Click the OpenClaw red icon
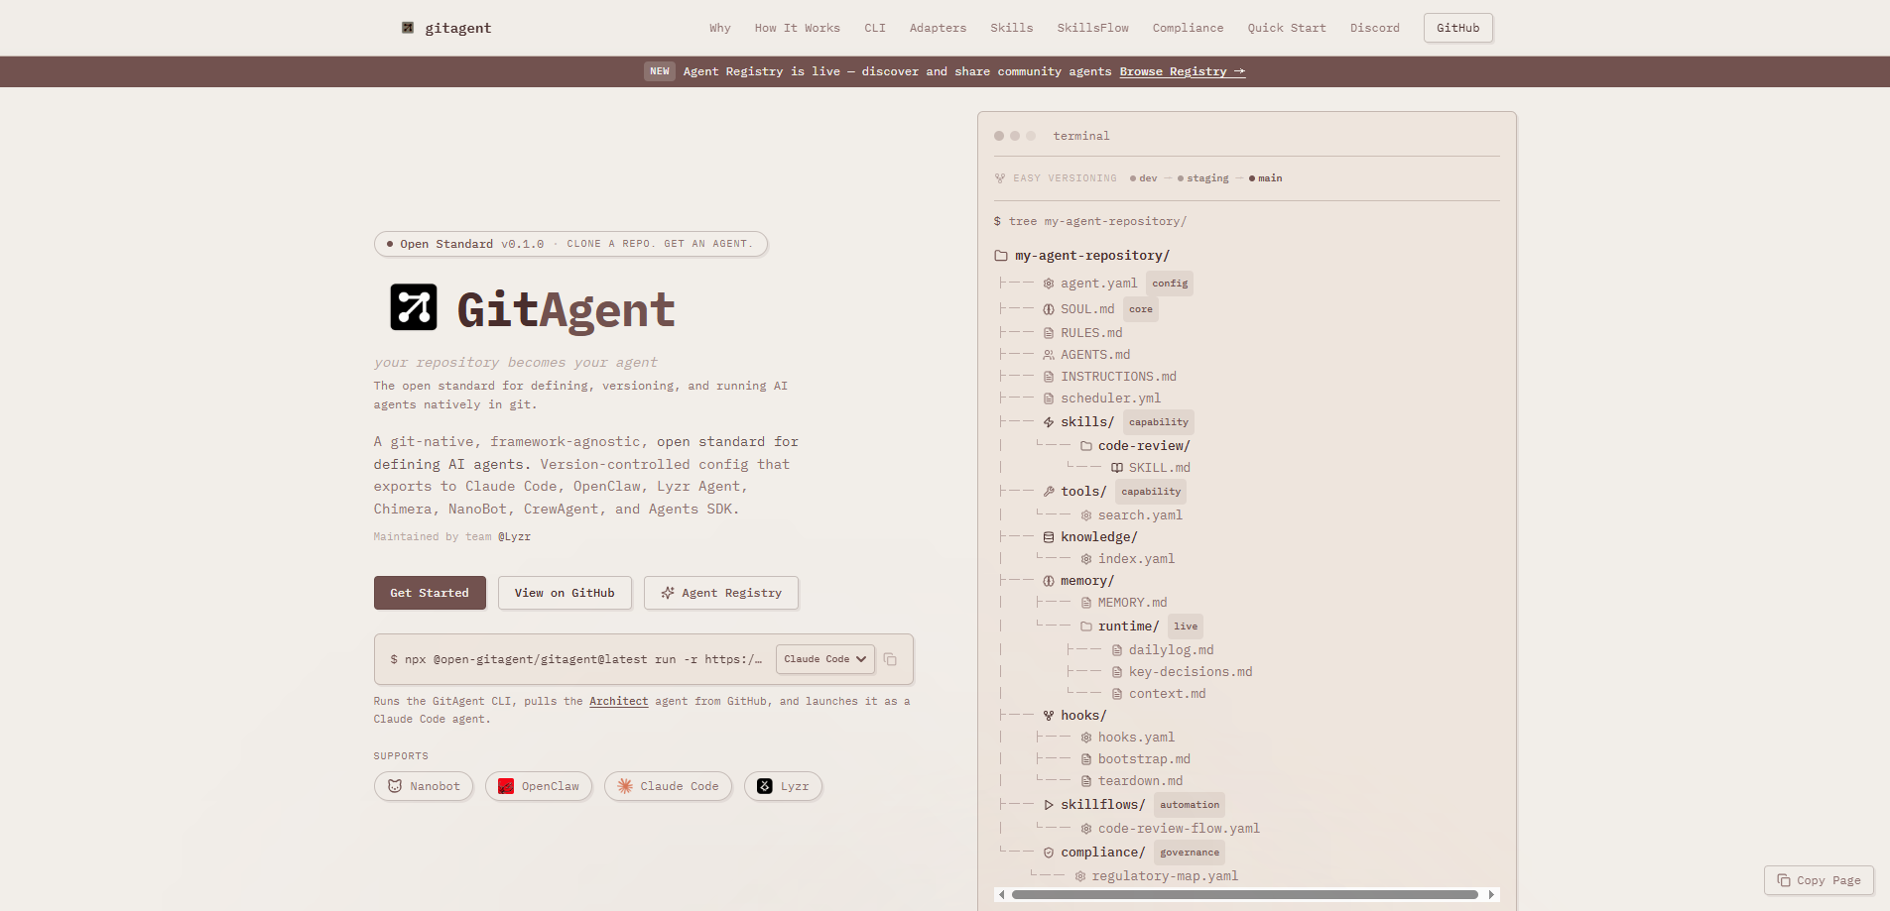This screenshot has height=911, width=1890. [506, 786]
